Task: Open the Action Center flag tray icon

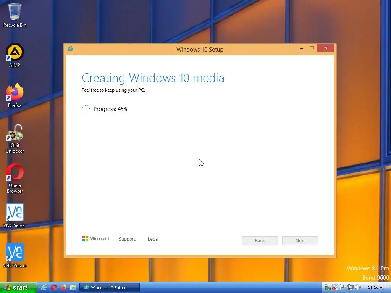Action: coord(343,287)
